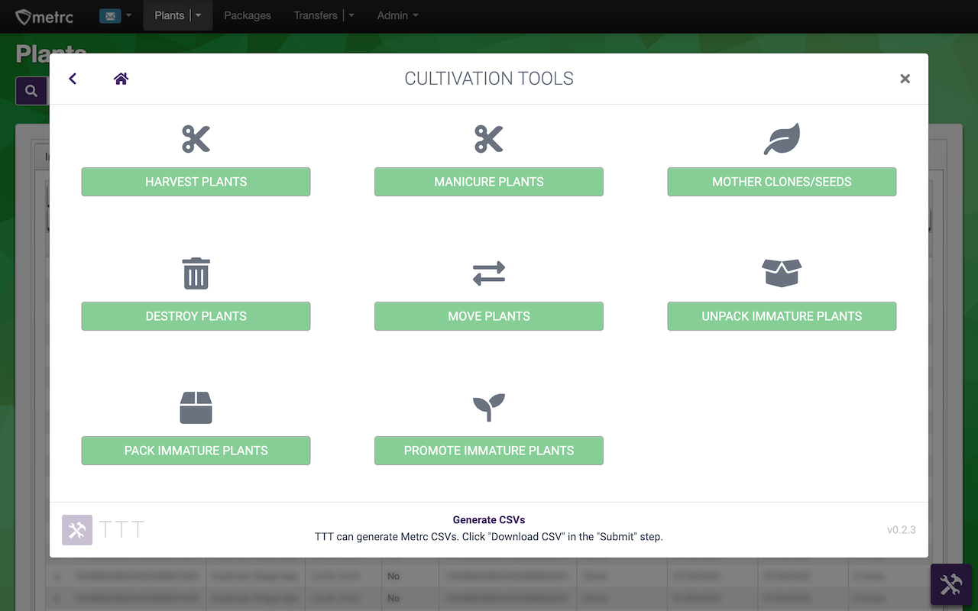Open Unpack Immature Plants tool
The width and height of the screenshot is (978, 611).
point(782,316)
